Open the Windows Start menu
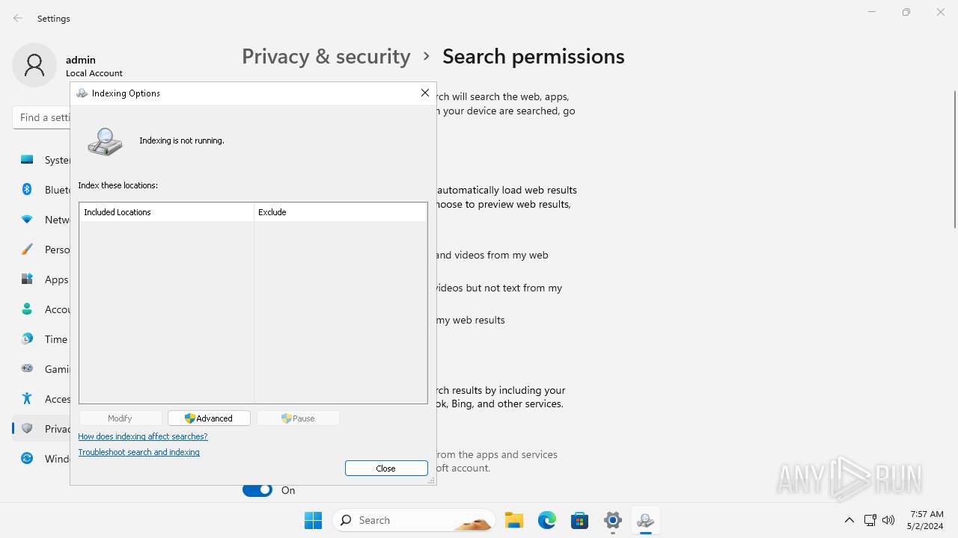Image resolution: width=958 pixels, height=538 pixels. [313, 520]
